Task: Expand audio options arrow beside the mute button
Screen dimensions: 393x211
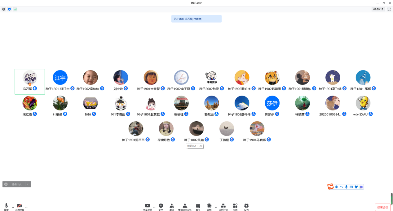Action: click(13, 207)
